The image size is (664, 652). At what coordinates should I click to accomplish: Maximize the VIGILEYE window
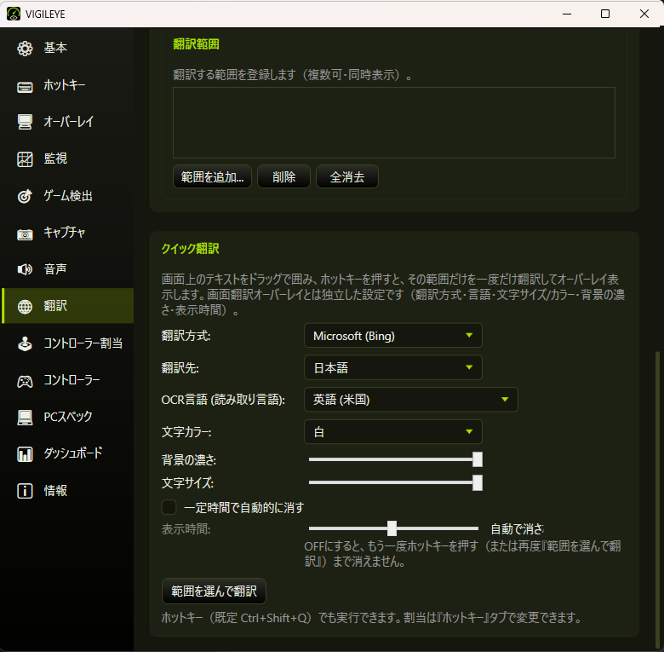pyautogui.click(x=605, y=14)
